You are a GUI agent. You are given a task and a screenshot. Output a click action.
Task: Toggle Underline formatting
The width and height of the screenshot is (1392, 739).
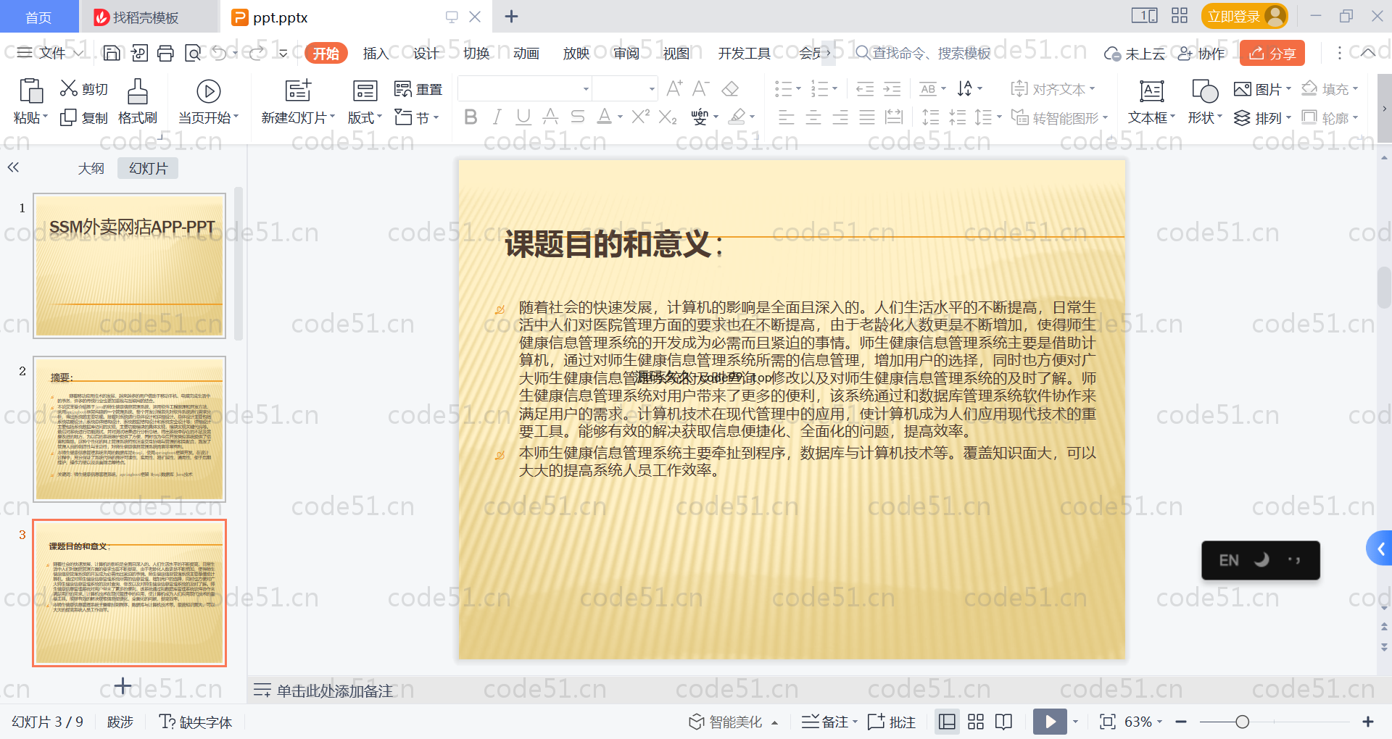point(523,117)
